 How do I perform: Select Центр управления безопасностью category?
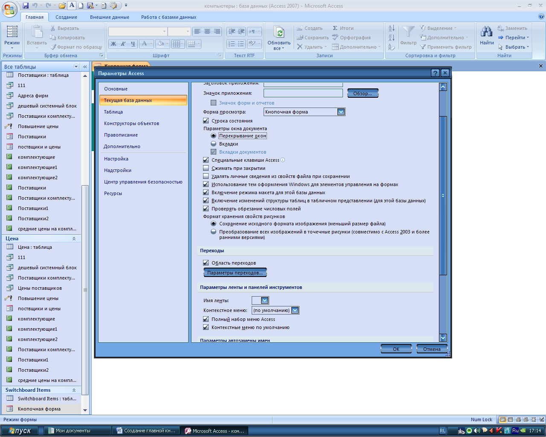pos(143,182)
